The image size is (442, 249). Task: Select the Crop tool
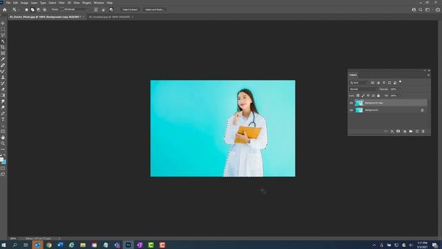[3, 47]
